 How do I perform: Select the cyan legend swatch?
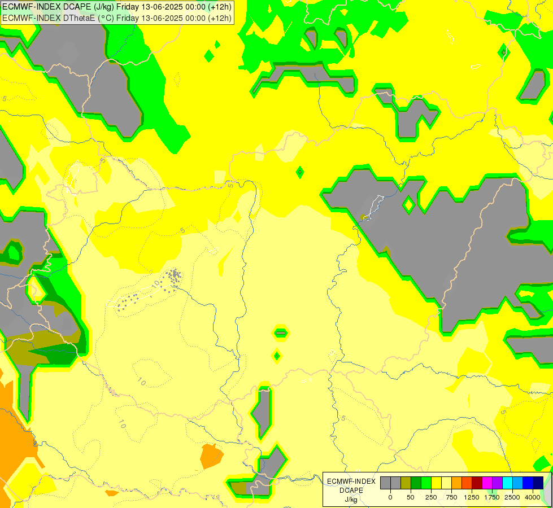click(x=507, y=483)
